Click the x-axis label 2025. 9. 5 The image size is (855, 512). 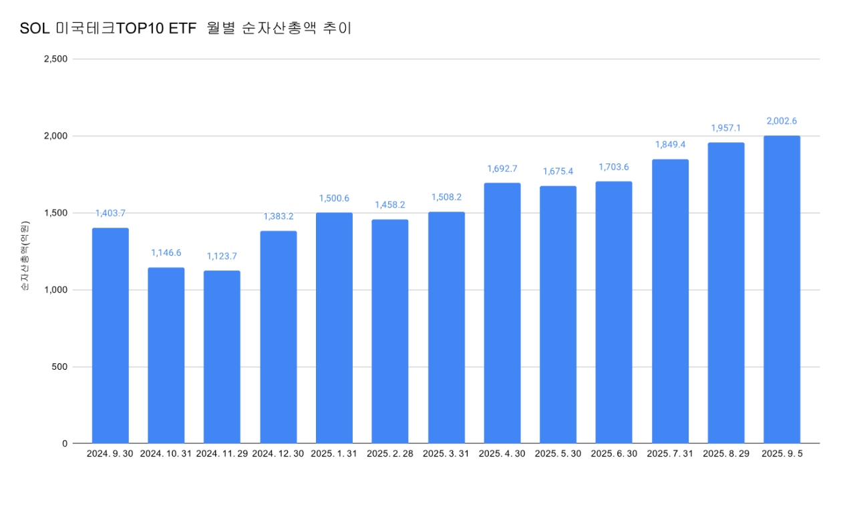[x=782, y=453]
